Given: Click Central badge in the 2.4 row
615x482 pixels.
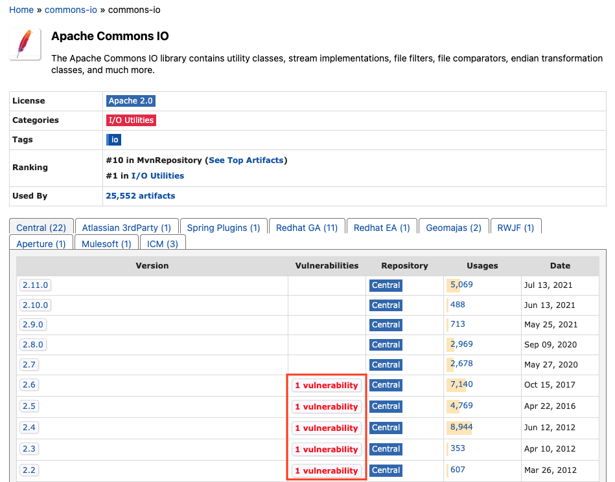Looking at the screenshot, I should [386, 428].
